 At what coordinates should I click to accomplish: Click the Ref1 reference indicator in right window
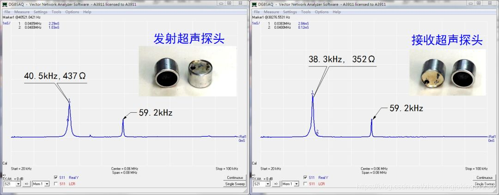[x=492, y=137]
